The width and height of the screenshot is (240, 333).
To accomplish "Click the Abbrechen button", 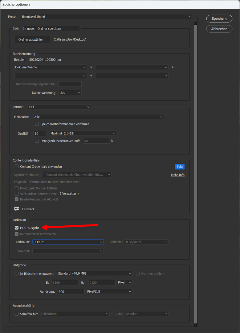I will click(x=219, y=29).
